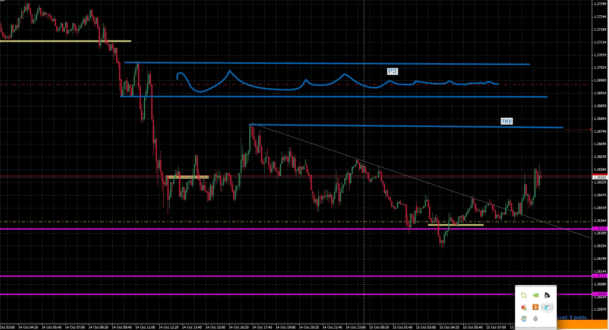Screen dimensions: 609x330
Task: Click the 1.26749 value on price axis
Action: 600,131
